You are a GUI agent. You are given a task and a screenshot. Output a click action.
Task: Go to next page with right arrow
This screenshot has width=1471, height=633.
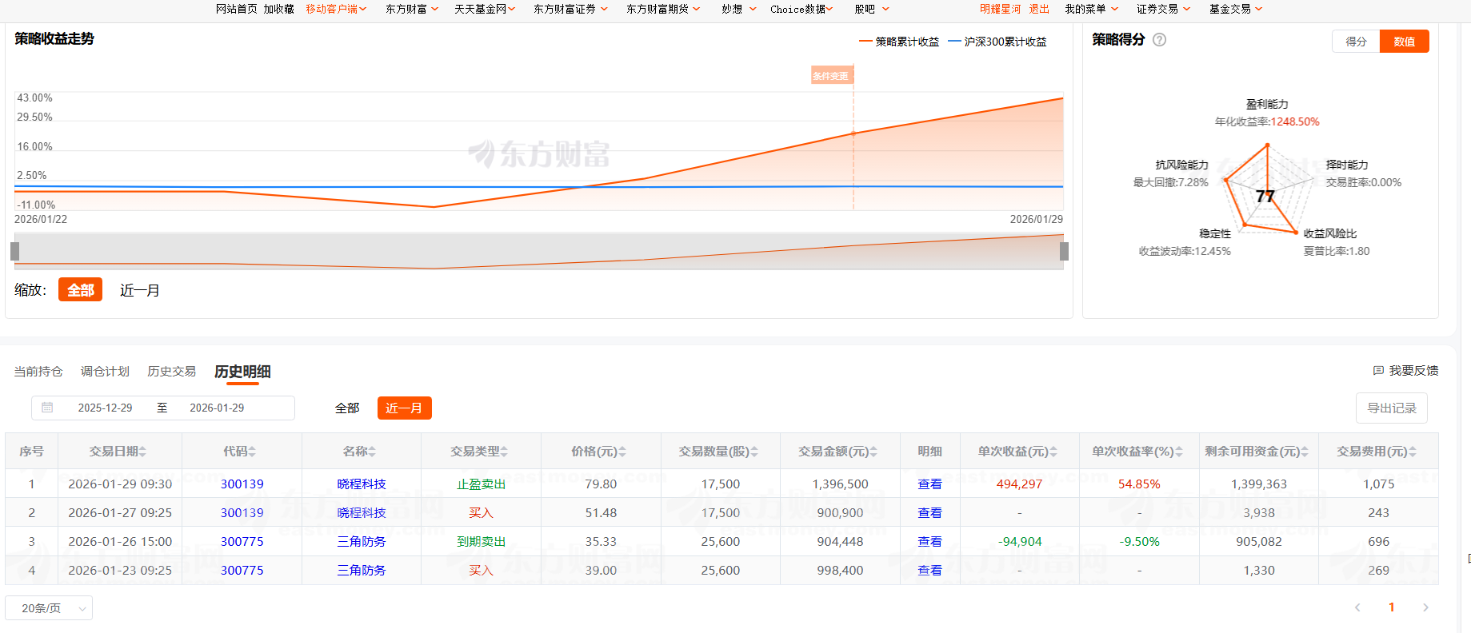1425,607
